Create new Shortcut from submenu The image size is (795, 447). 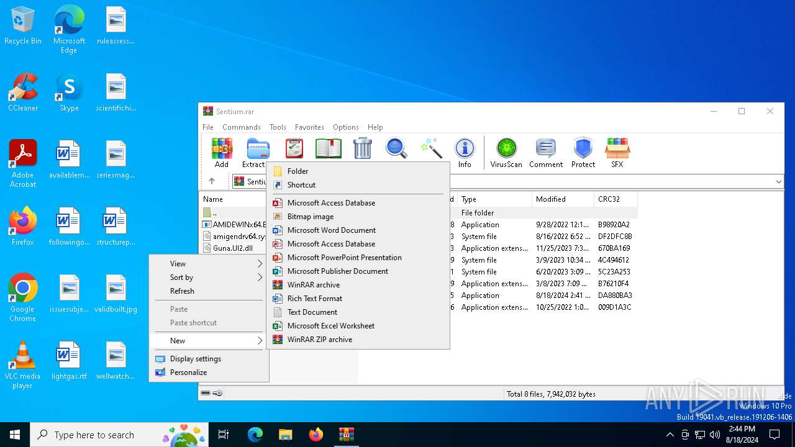[x=358, y=185]
